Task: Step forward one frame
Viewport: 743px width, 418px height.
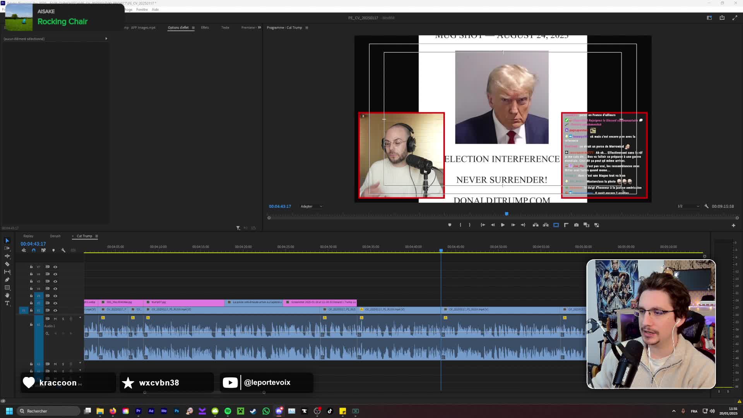Action: tap(513, 225)
